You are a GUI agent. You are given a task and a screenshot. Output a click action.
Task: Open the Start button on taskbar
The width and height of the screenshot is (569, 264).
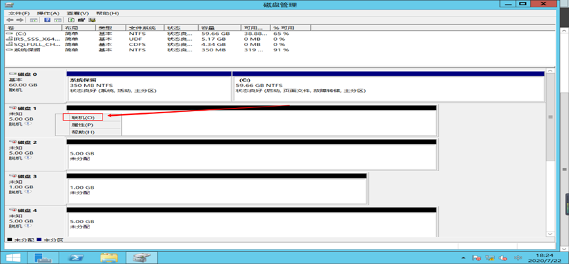click(x=12, y=257)
